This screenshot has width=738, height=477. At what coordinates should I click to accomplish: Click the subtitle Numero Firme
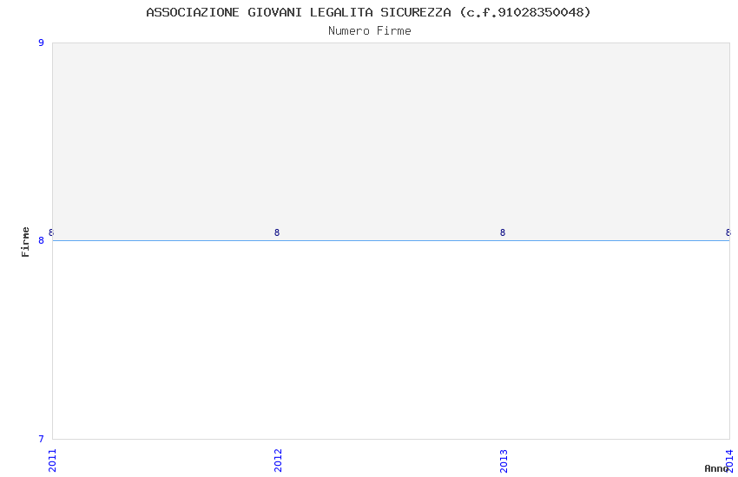coord(370,30)
